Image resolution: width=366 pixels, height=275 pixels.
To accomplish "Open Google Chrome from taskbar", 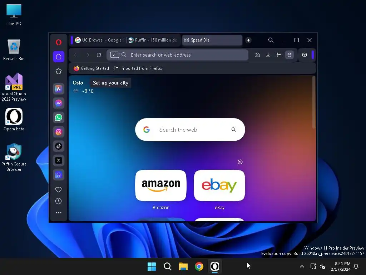I will click(199, 266).
